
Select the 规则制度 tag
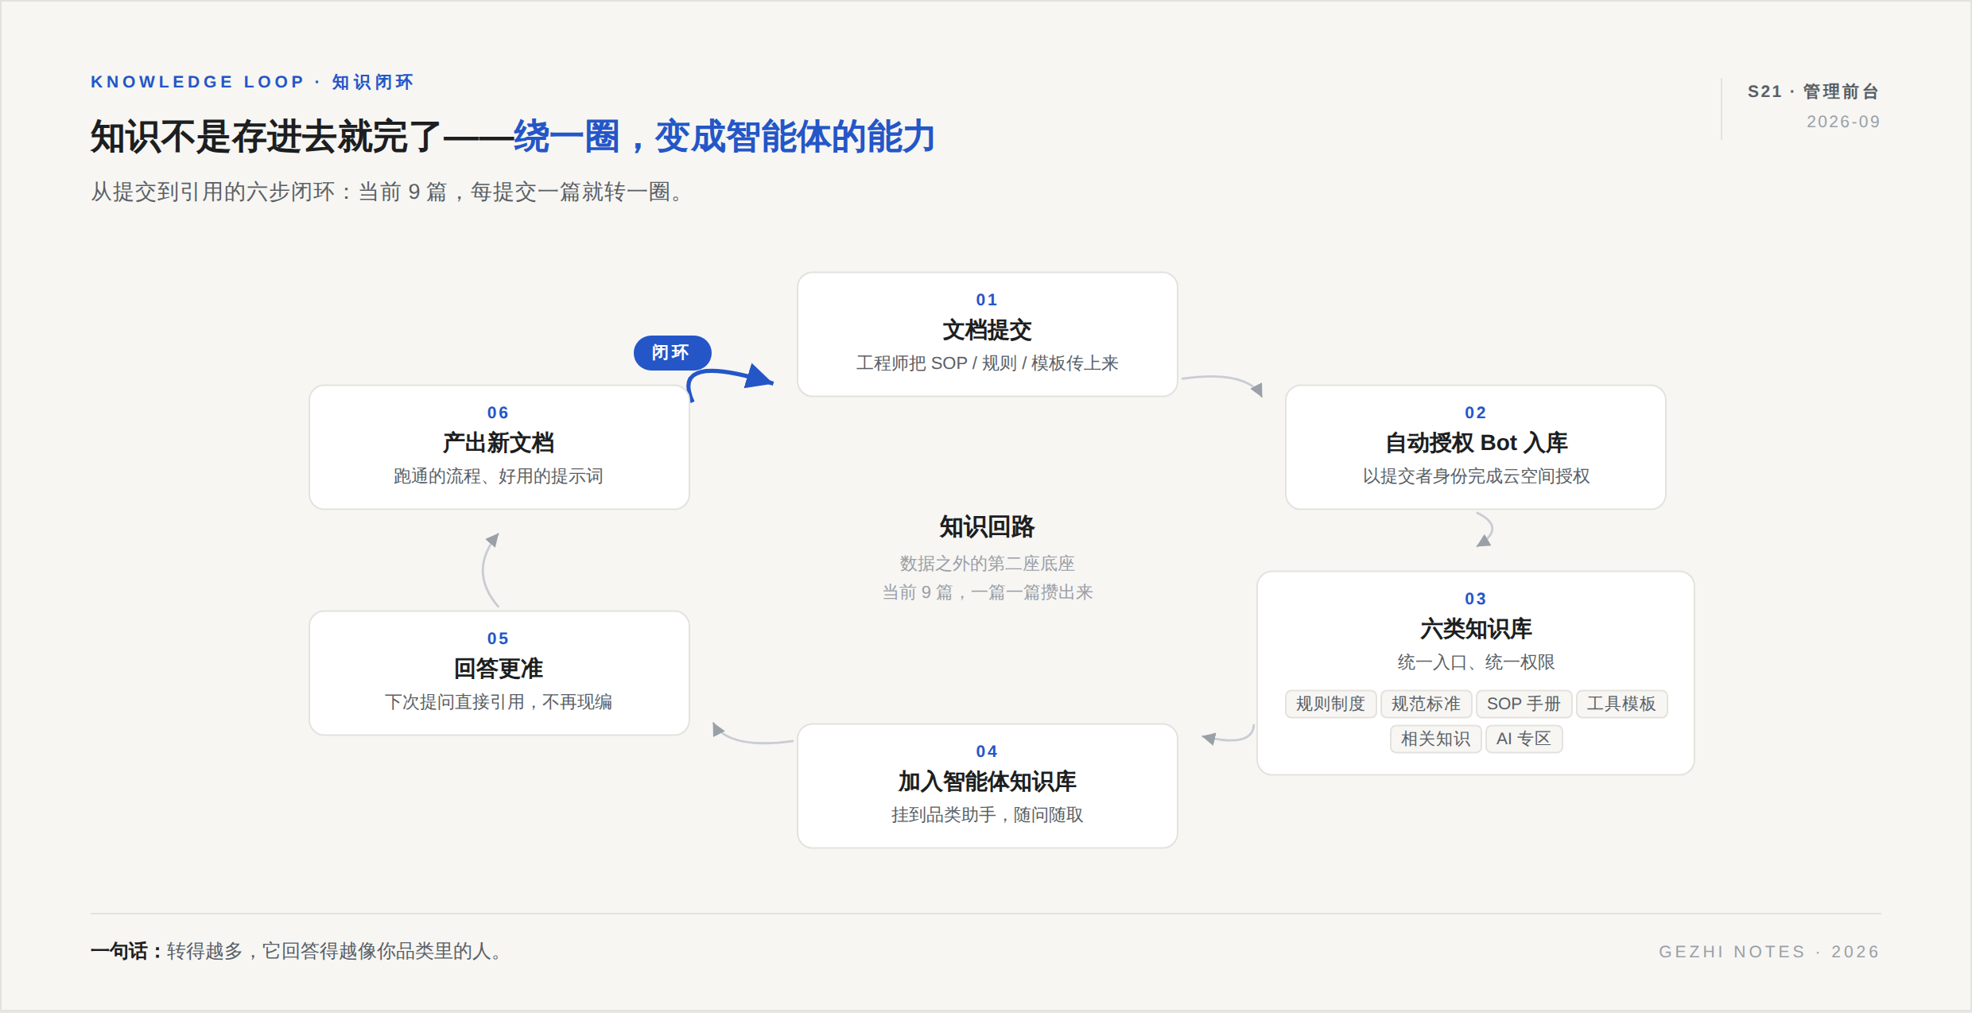tap(1330, 704)
